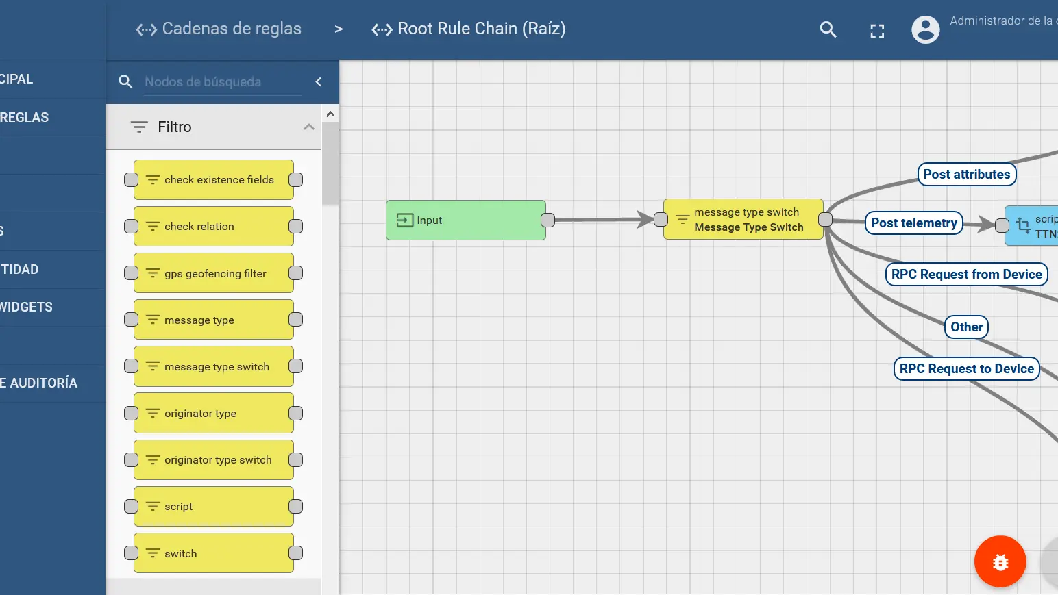This screenshot has width=1058, height=595.
Task: Click the Input node arrow icon
Action: tap(405, 220)
